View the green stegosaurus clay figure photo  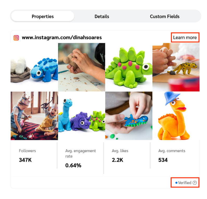129,67
